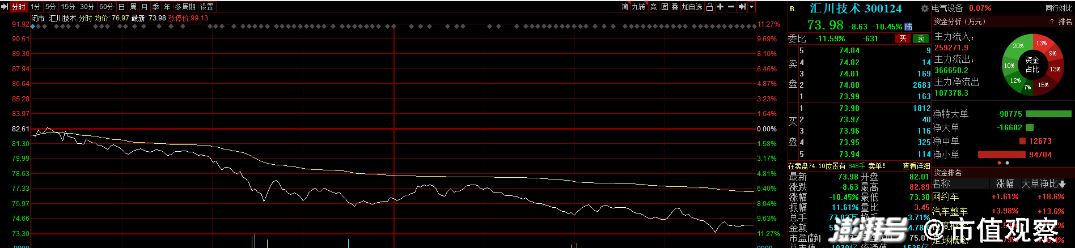Click 查看详细 to view order details
Viewport: 1075px width, 248px height.
(916, 166)
